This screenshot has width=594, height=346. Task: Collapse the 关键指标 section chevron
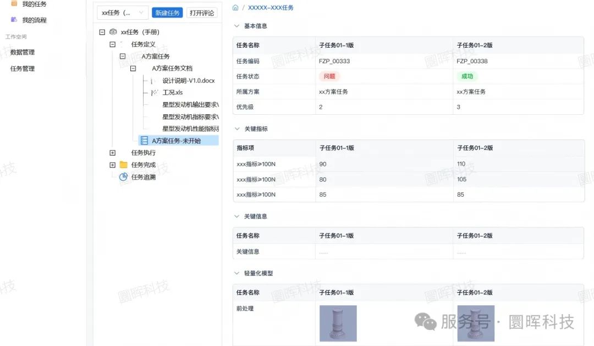237,129
